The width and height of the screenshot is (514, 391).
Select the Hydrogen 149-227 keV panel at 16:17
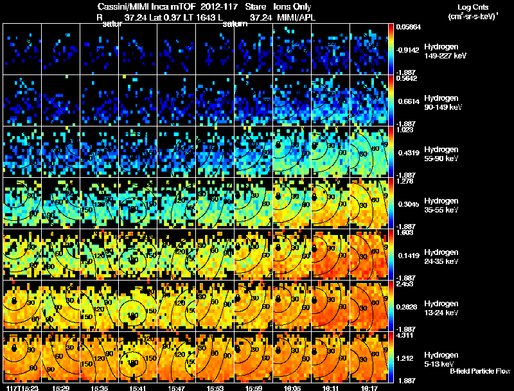[369, 49]
